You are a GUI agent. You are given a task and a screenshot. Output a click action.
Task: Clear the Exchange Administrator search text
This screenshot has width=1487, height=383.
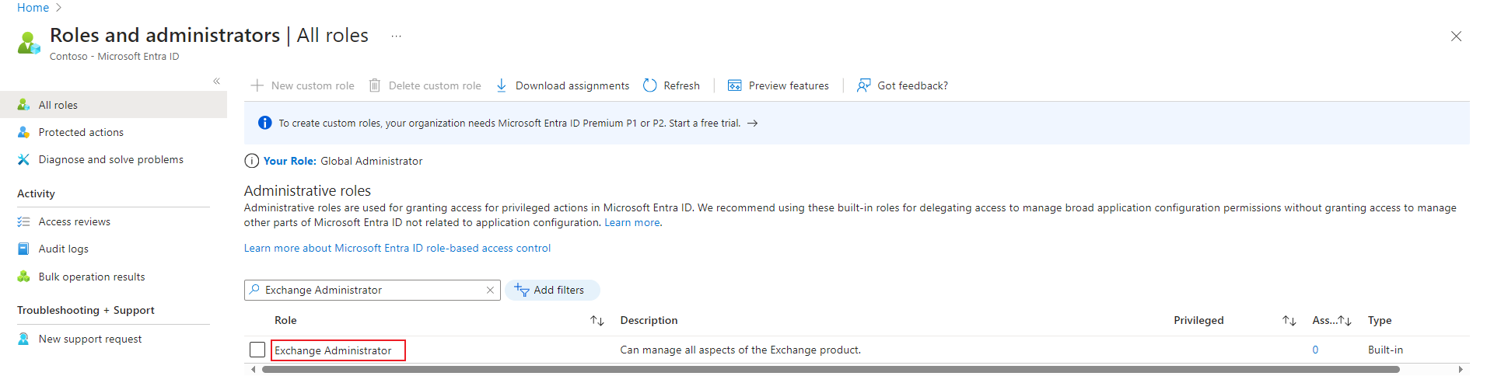(x=490, y=290)
